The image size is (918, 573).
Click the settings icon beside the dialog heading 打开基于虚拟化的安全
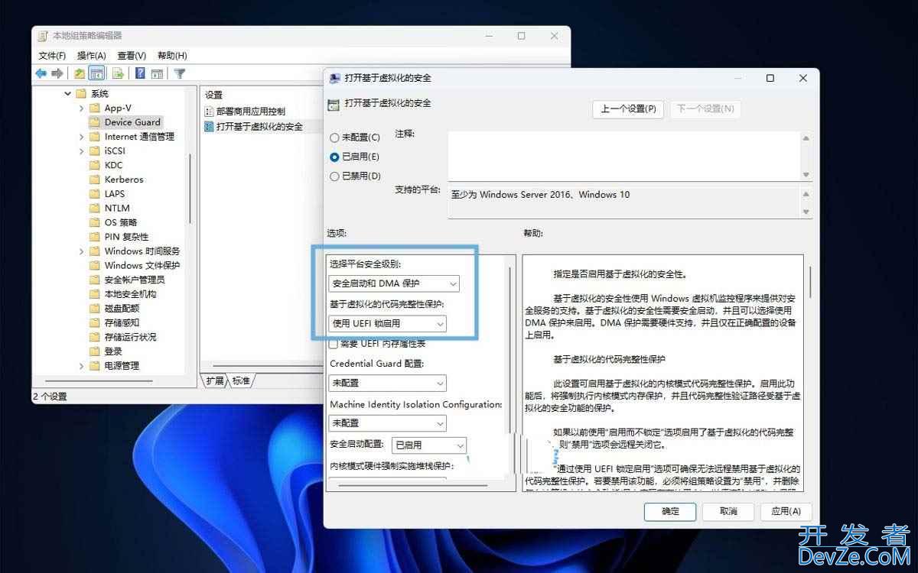(333, 105)
